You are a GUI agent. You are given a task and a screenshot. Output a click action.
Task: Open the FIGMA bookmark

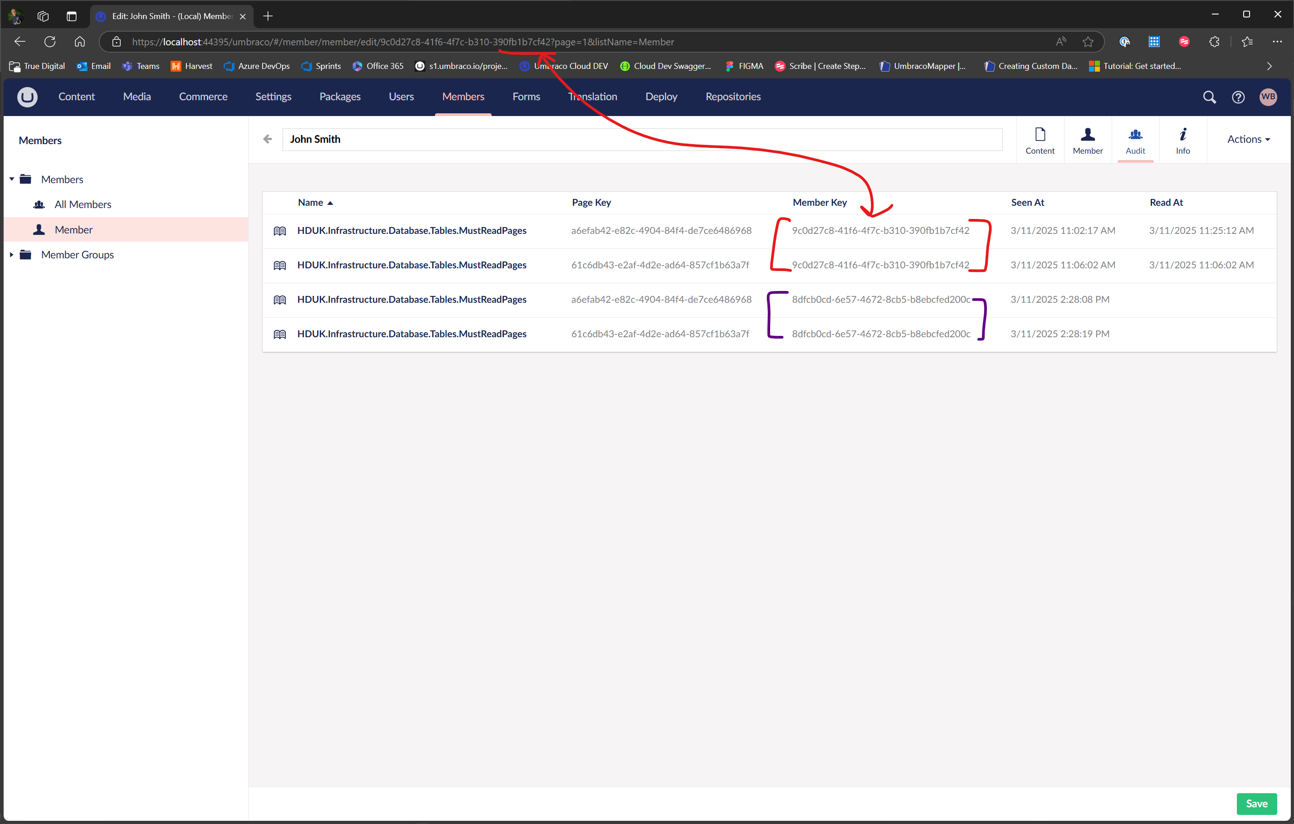[744, 66]
